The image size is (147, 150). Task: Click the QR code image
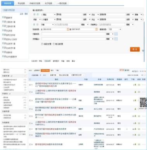[143, 102]
